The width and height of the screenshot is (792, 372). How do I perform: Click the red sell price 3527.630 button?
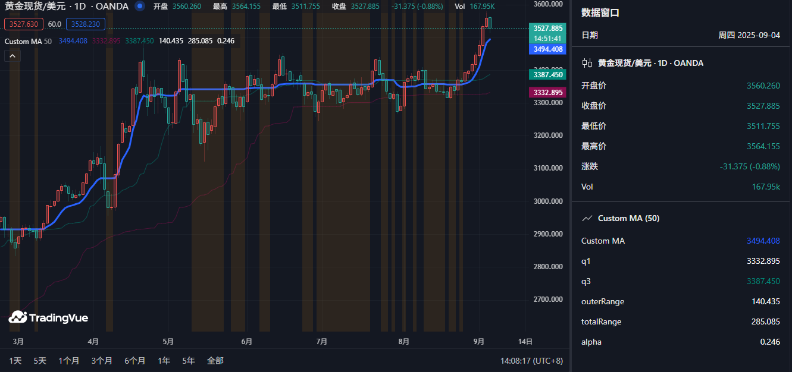(x=24, y=24)
